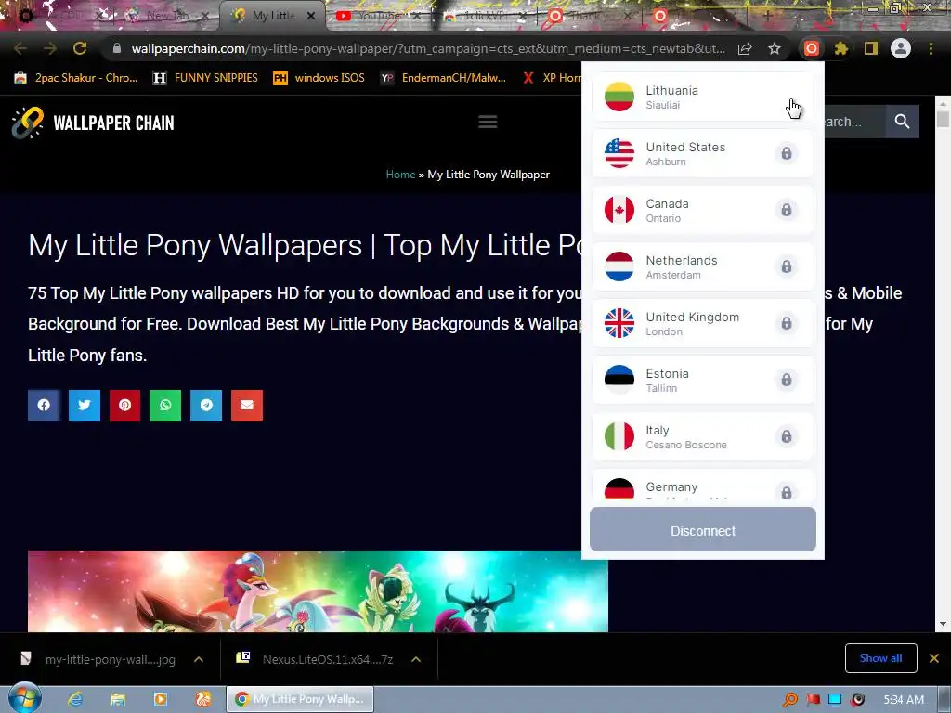Click the Canada lock icon

coord(786,210)
